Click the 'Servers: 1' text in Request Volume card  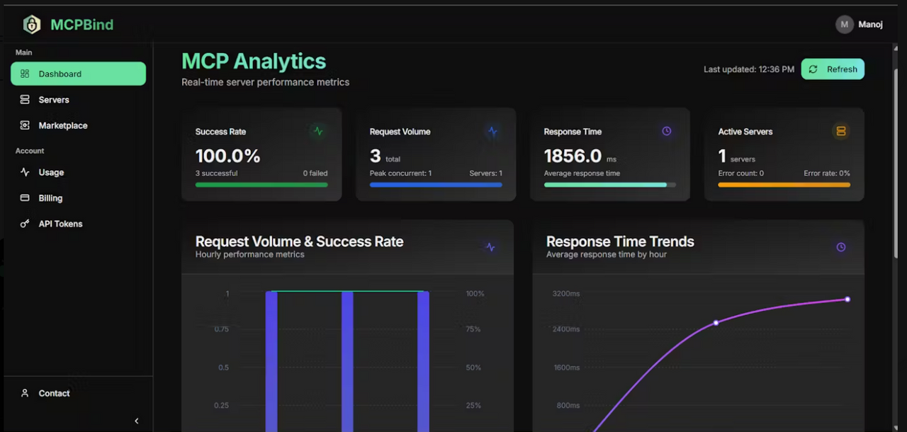coord(485,173)
